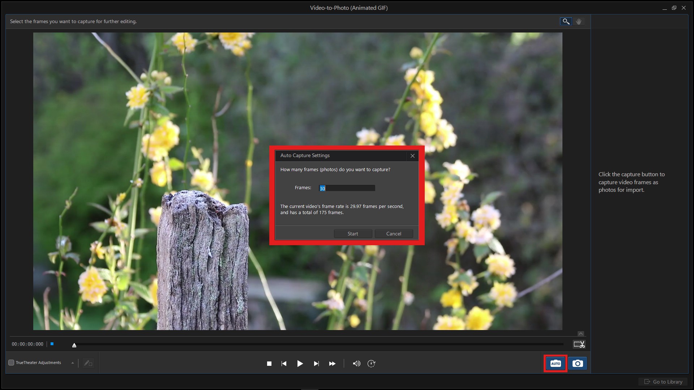Adjust the volume speaker icon
This screenshot has width=694, height=390.
point(356,364)
